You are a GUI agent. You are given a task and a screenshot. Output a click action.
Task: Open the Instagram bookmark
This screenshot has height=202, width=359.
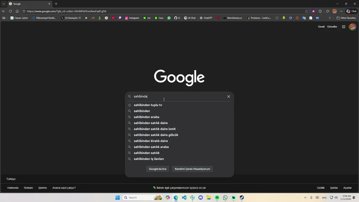coord(132,18)
